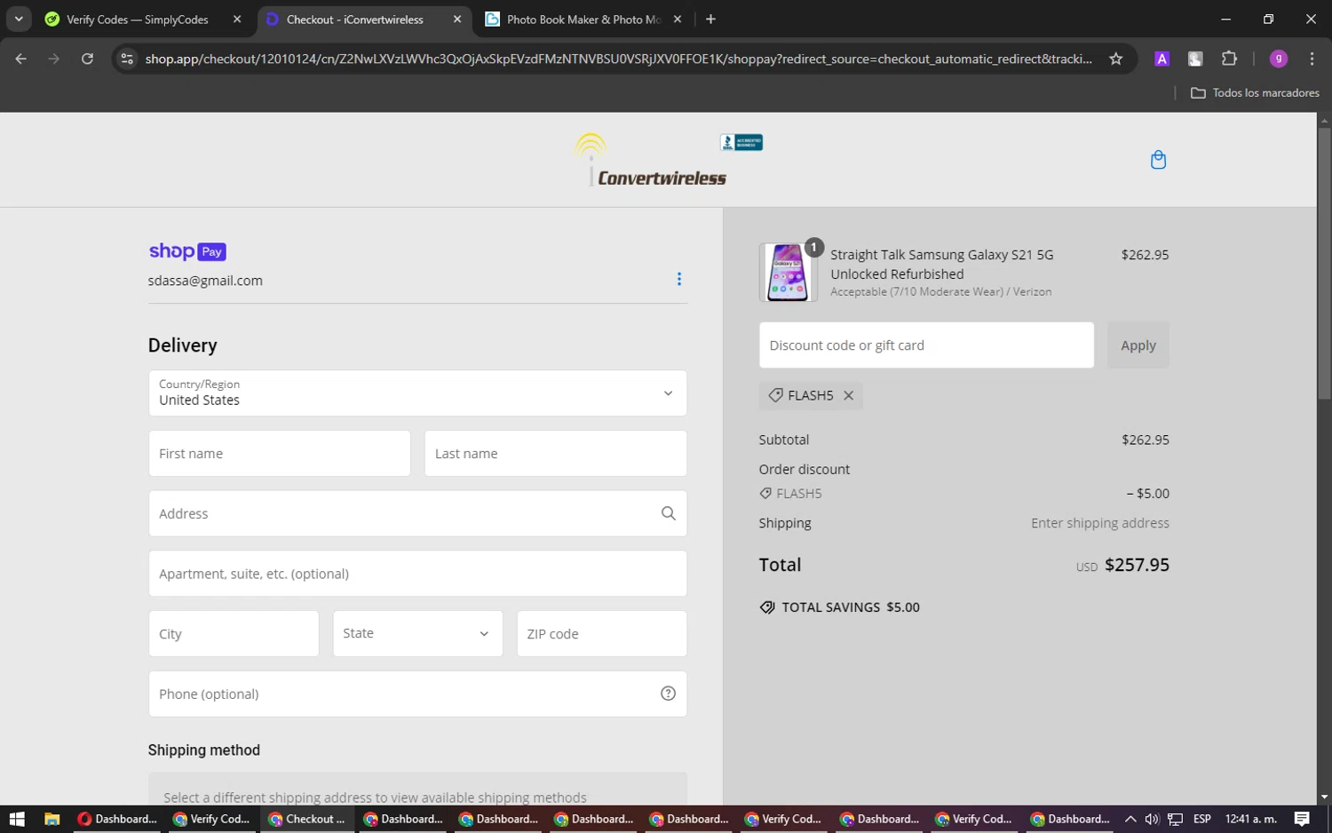Open File Explorer from the taskbar
The width and height of the screenshot is (1332, 833).
[x=52, y=819]
